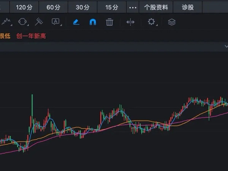Toggle the pencil draw mode icon
The height and width of the screenshot is (171, 228).
point(76,22)
